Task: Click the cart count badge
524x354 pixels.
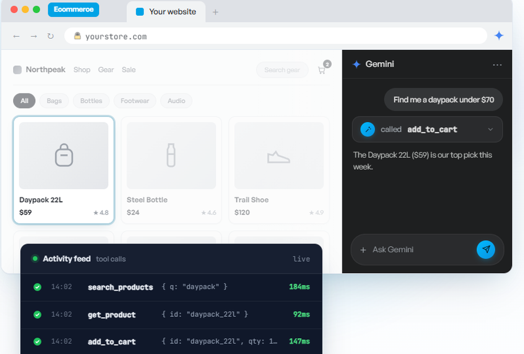Action: [x=327, y=64]
